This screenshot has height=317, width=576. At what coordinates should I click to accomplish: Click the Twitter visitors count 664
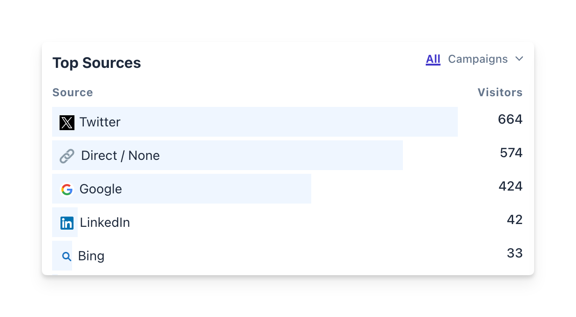click(510, 119)
